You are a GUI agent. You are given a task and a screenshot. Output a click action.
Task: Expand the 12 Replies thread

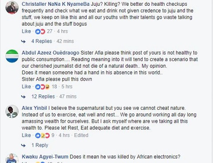43,97
